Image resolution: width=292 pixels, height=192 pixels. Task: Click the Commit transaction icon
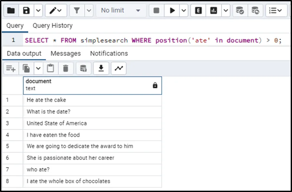pyautogui.click(x=240, y=11)
